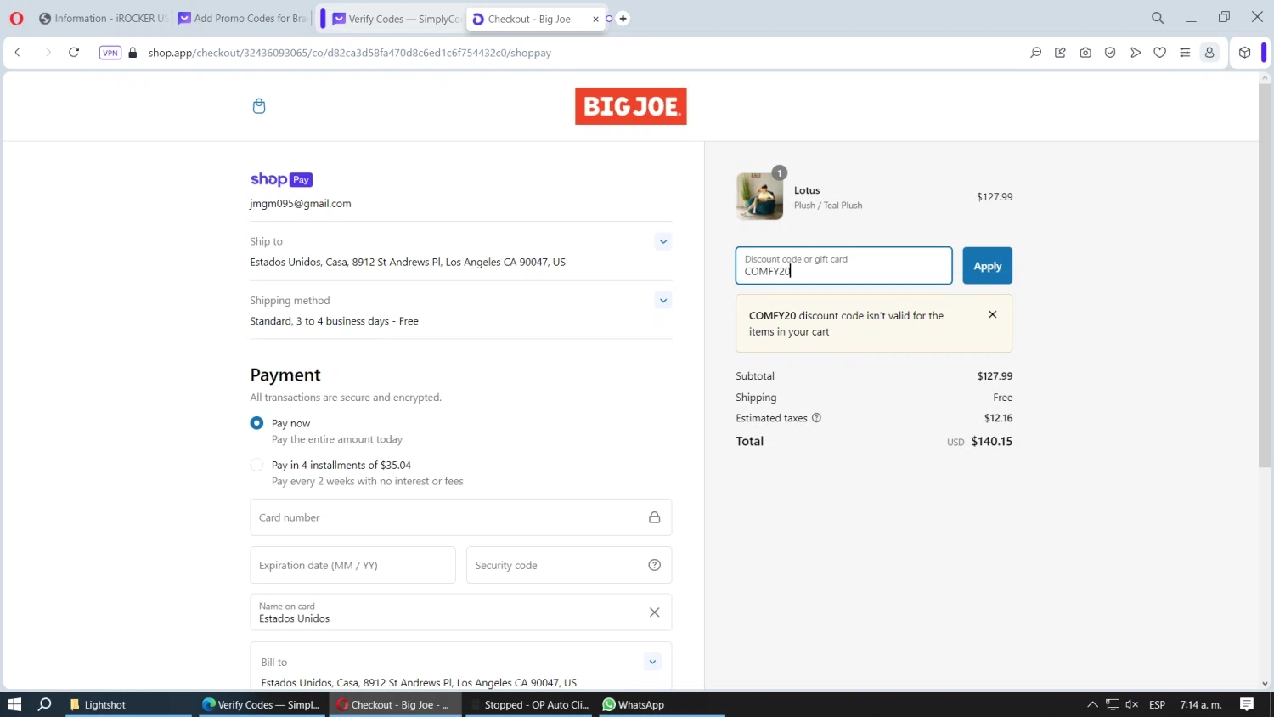Image resolution: width=1274 pixels, height=717 pixels.
Task: Open the extensions cube icon
Action: tap(1244, 53)
